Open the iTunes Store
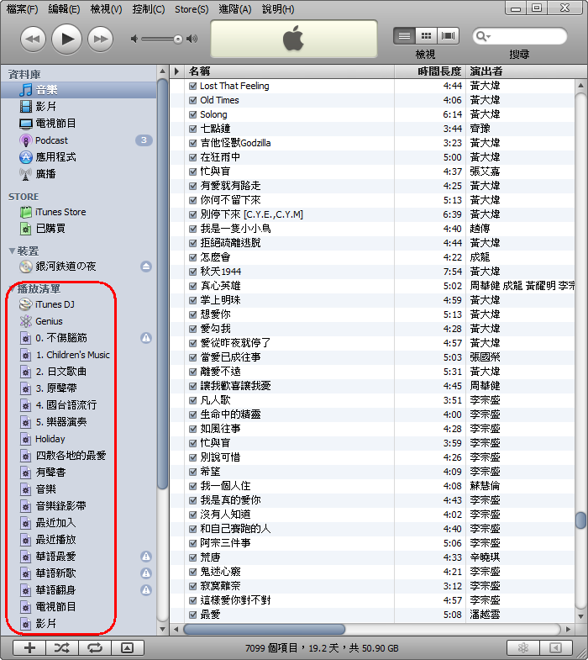Screen dimensions: 588x660 click(x=78, y=212)
